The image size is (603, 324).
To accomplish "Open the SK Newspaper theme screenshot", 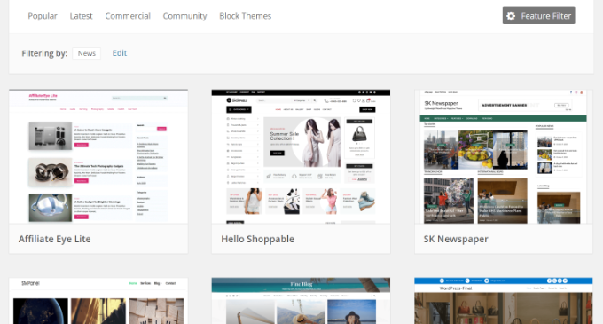I will (x=504, y=156).
